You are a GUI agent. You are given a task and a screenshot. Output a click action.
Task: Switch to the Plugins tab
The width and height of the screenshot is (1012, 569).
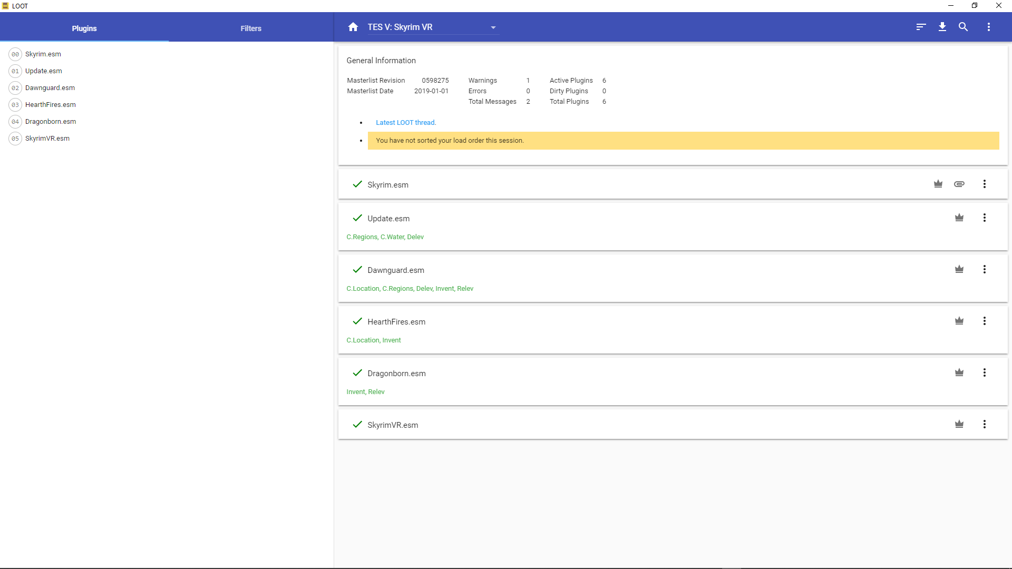84,28
